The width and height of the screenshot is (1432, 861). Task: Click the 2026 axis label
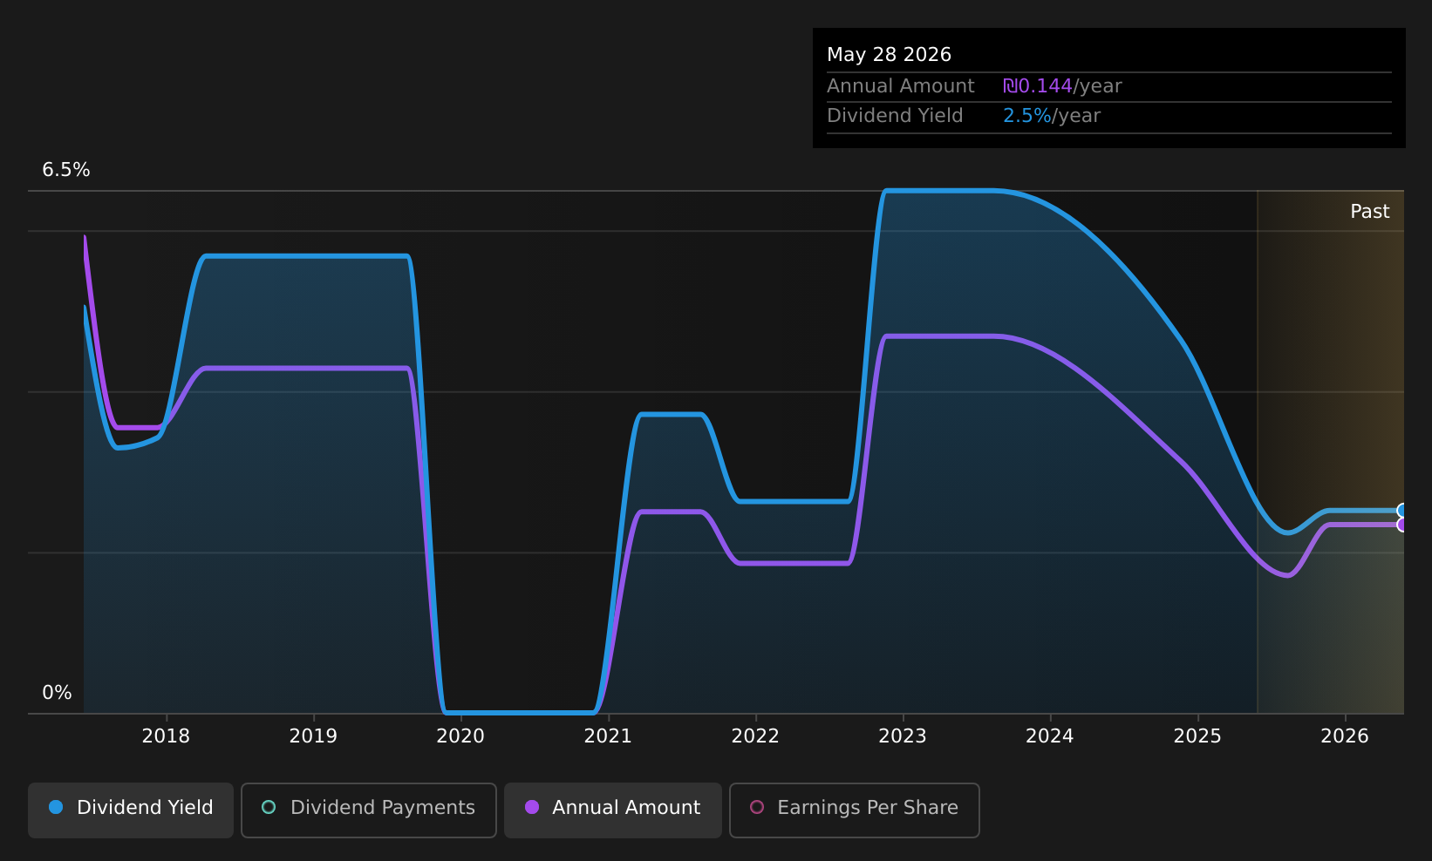[1345, 736]
